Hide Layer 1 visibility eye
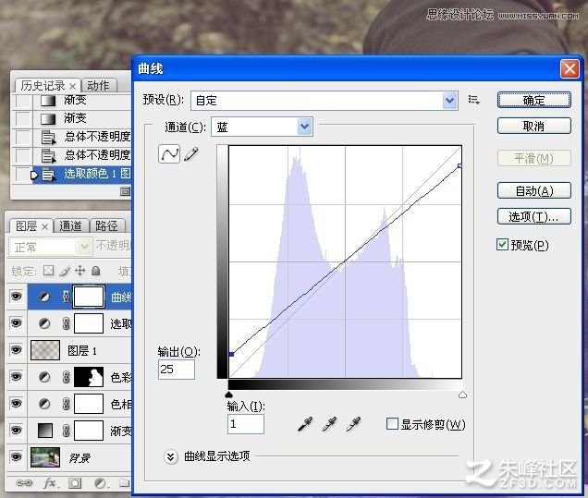Screen dimensions: 588x498 click(x=16, y=350)
